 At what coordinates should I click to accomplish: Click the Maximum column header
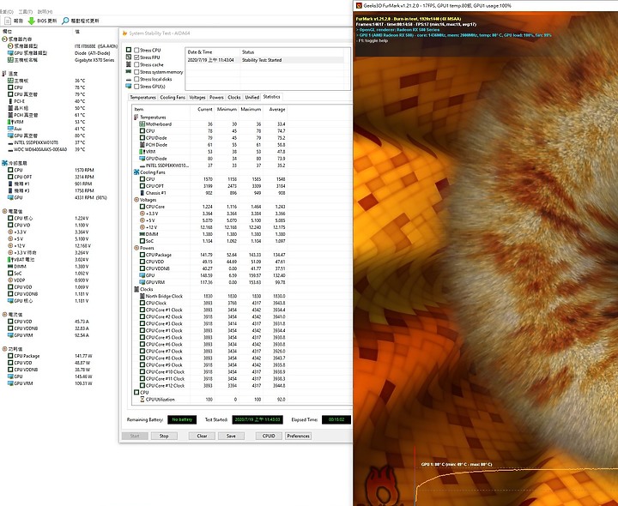point(251,109)
